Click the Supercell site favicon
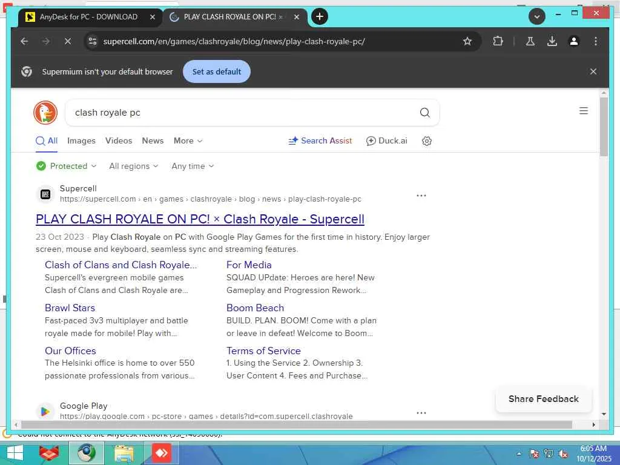The width and height of the screenshot is (620, 465). pyautogui.click(x=45, y=194)
